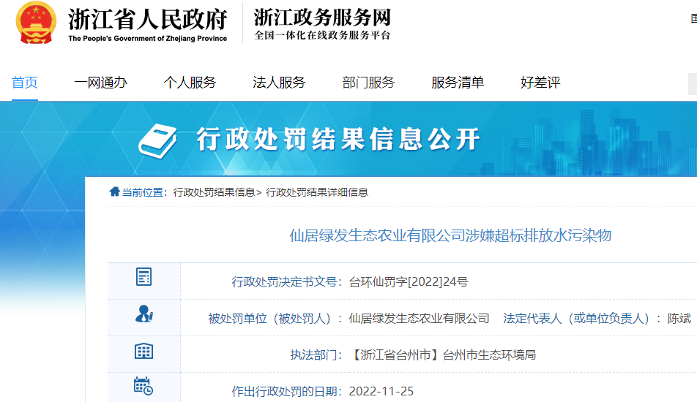Click the title 仙居绿发生态农业有限公司涉嫌超标排放水污染物
This screenshot has width=697, height=402.
pyautogui.click(x=450, y=235)
